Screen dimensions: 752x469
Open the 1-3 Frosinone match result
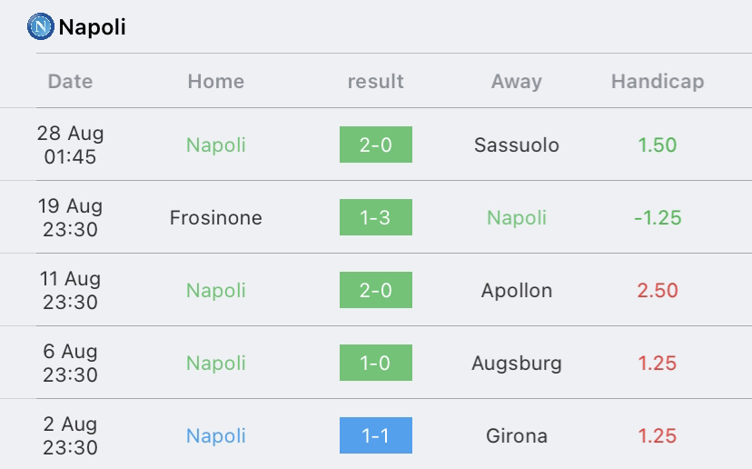click(376, 217)
